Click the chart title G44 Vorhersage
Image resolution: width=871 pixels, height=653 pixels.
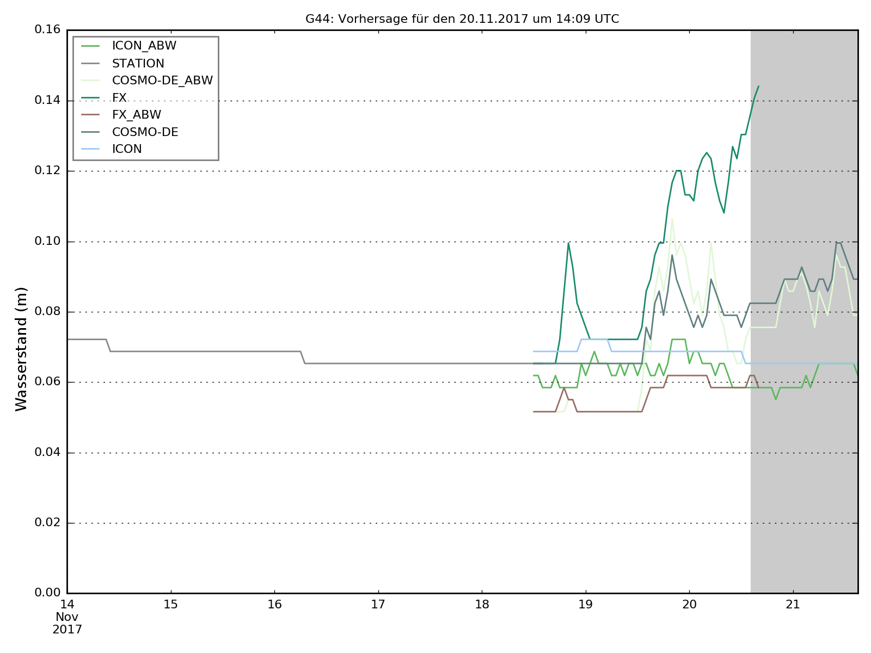(x=462, y=19)
